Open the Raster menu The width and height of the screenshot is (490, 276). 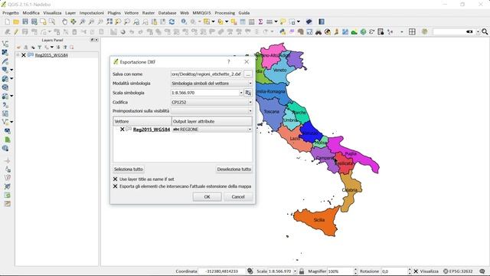[x=149, y=13]
